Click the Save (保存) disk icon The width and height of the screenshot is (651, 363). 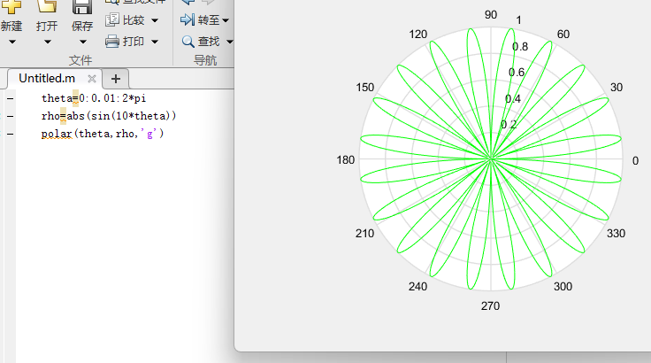coord(81,6)
